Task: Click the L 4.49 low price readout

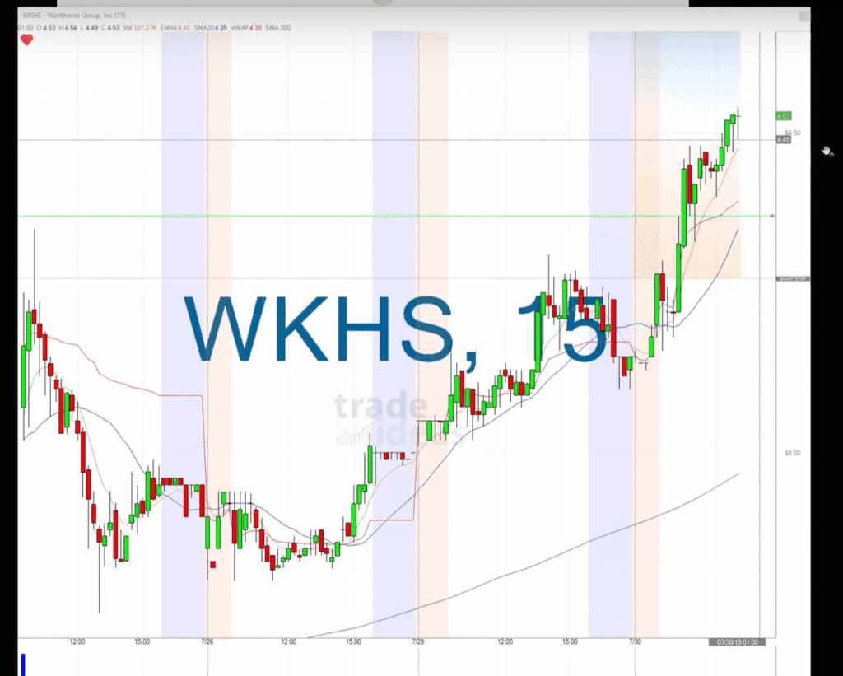Action: (89, 27)
